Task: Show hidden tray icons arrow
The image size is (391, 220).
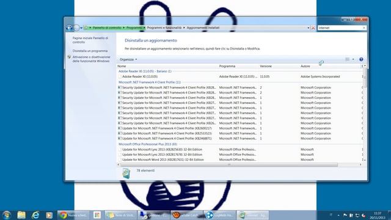Action: pyautogui.click(x=338, y=215)
